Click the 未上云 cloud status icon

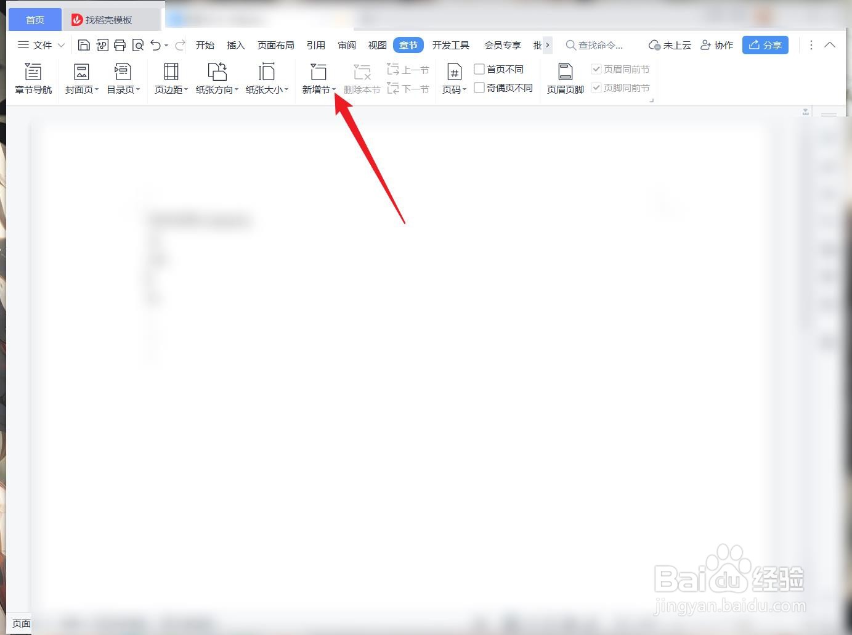[x=654, y=46]
